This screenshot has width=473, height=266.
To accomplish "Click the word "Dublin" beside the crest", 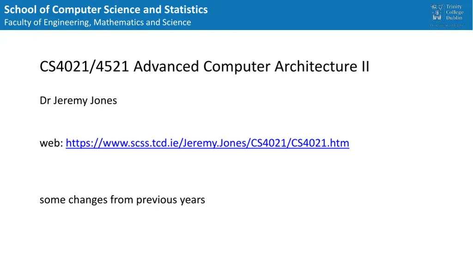I will tap(454, 18).
